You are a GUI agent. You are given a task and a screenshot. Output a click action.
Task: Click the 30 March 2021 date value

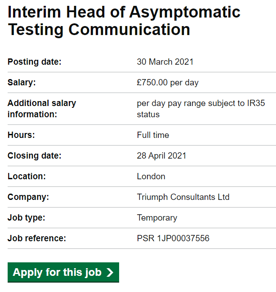tap(165, 62)
